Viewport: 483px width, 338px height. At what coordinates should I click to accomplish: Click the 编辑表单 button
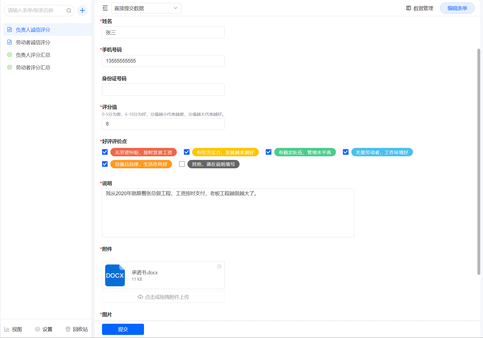click(x=457, y=8)
